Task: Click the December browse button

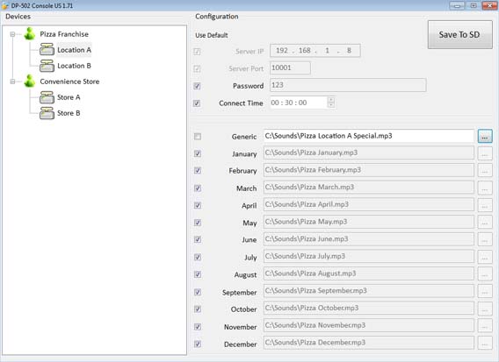Action: (485, 344)
